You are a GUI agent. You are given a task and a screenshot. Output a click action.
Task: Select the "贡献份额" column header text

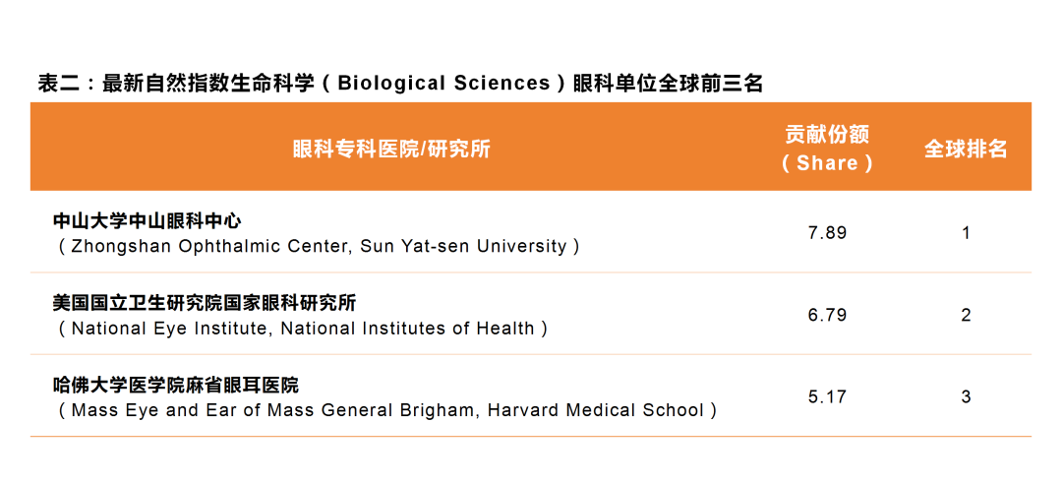tap(827, 135)
